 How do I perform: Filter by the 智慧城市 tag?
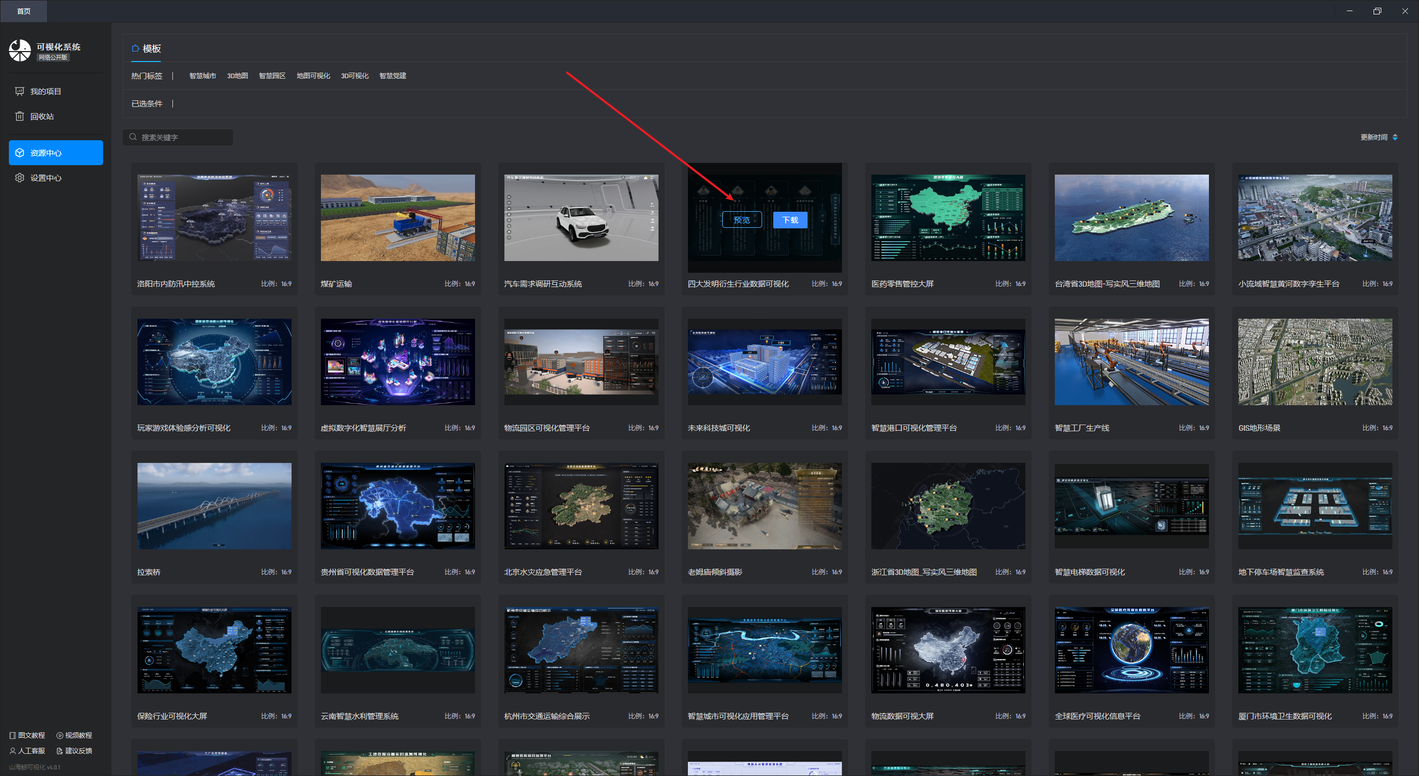tap(202, 76)
